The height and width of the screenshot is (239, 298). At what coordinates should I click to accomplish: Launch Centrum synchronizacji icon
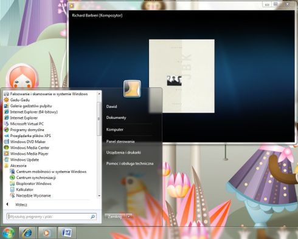click(x=12, y=178)
